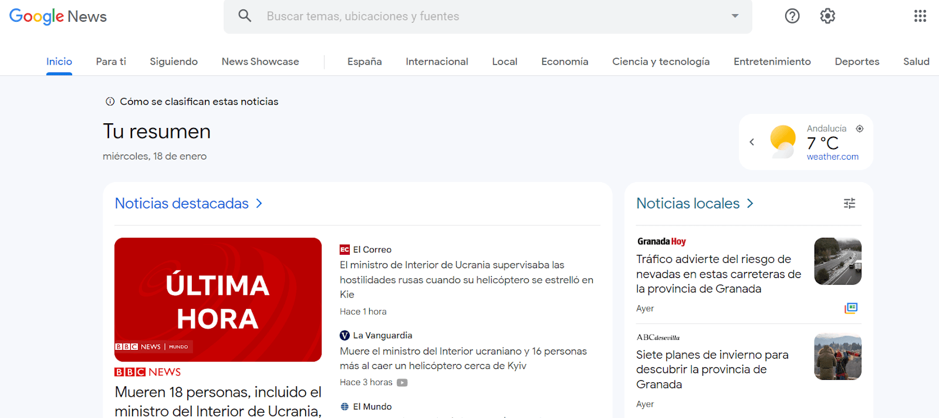The width and height of the screenshot is (939, 418).
Task: Open the Economía tab
Action: [x=565, y=61]
